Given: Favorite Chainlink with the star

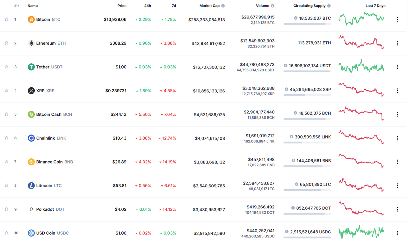Looking at the screenshot, I should [x=6, y=138].
